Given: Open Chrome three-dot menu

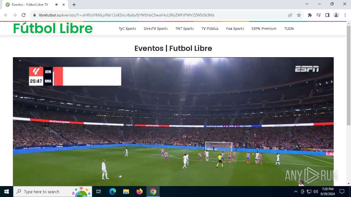Looking at the screenshot, I should pyautogui.click(x=345, y=15).
